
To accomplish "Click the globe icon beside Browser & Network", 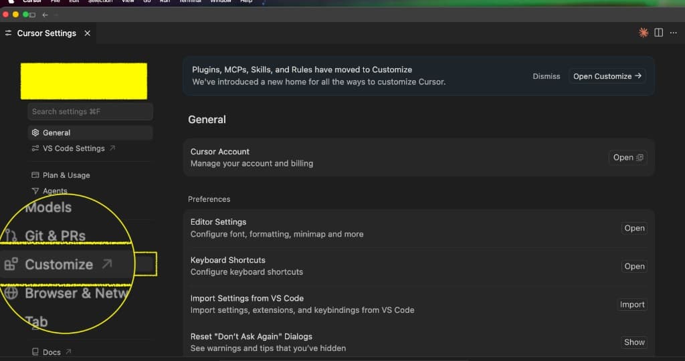I will click(11, 293).
